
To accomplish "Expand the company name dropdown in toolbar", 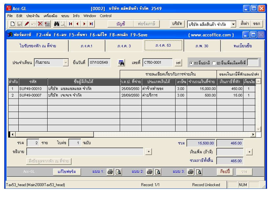I will (233, 24).
